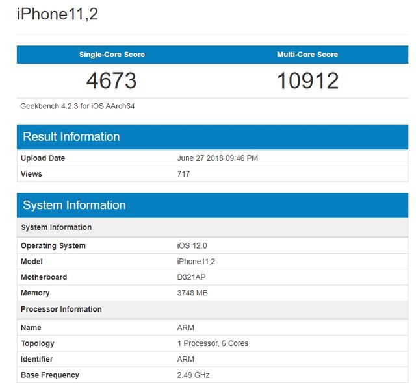The height and width of the screenshot is (383, 416).
Task: Click the Base Frequency label
Action: point(50,375)
